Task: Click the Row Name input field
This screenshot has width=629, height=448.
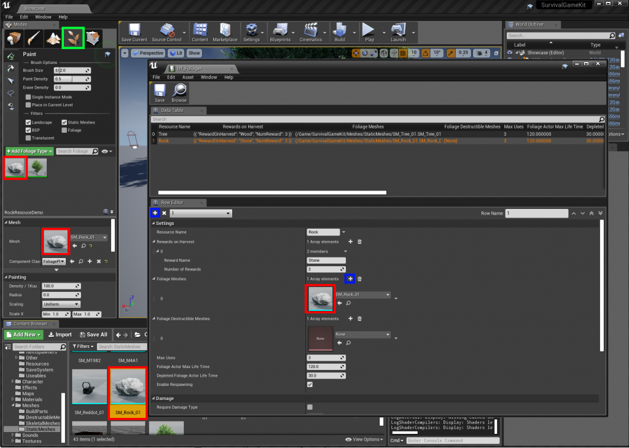Action: (x=537, y=213)
